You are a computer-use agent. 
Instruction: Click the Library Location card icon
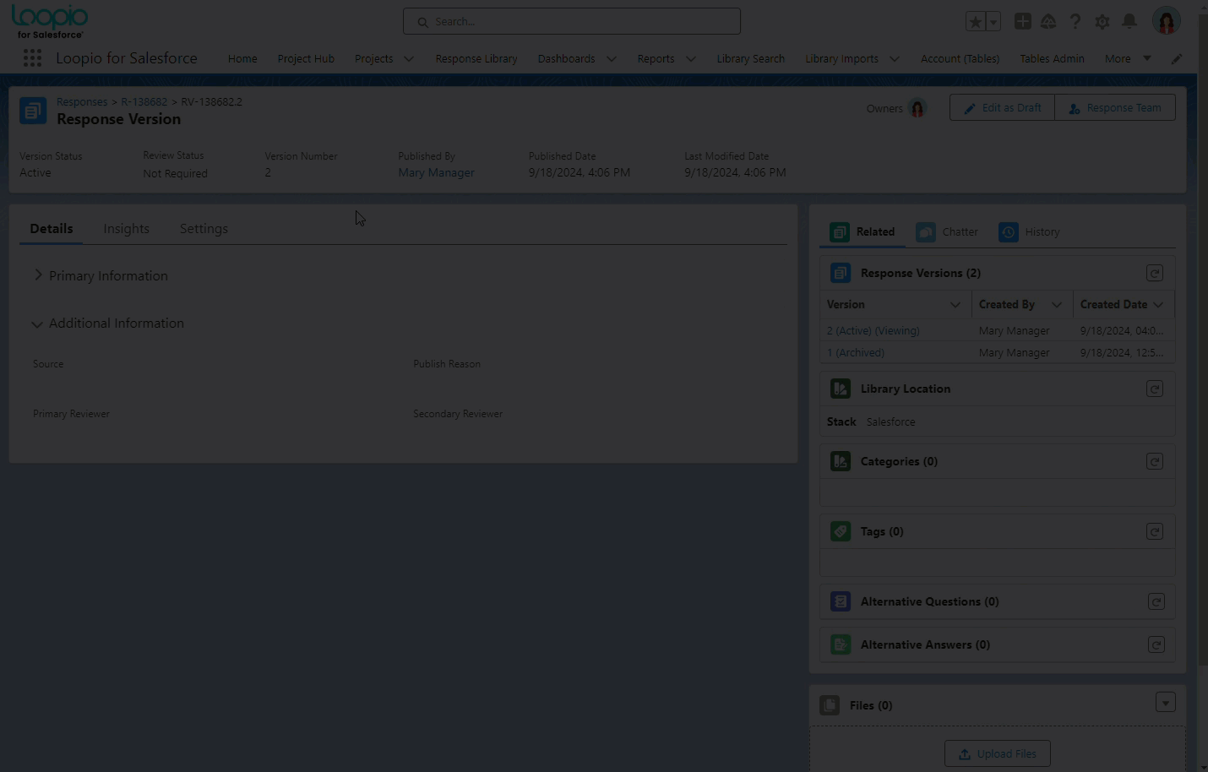(841, 389)
